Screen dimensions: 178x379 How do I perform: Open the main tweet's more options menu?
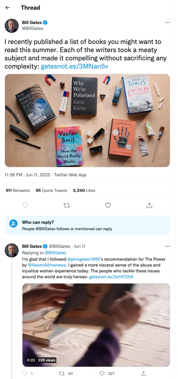click(x=167, y=23)
